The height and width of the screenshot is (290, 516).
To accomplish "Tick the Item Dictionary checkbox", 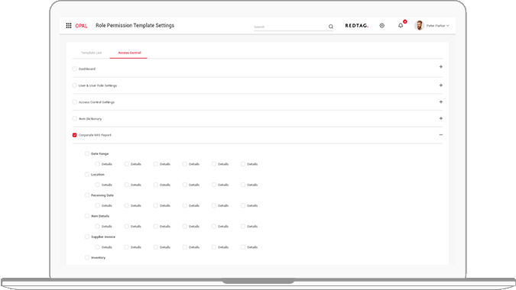I will click(x=74, y=118).
